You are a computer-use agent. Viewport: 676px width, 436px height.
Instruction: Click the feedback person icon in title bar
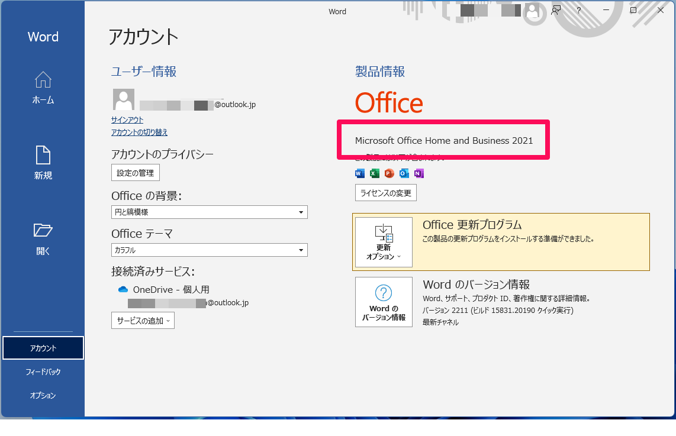556,10
